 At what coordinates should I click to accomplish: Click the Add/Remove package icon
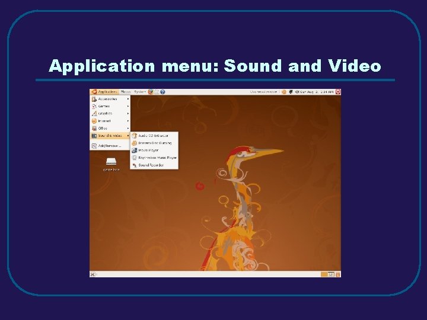click(x=94, y=146)
